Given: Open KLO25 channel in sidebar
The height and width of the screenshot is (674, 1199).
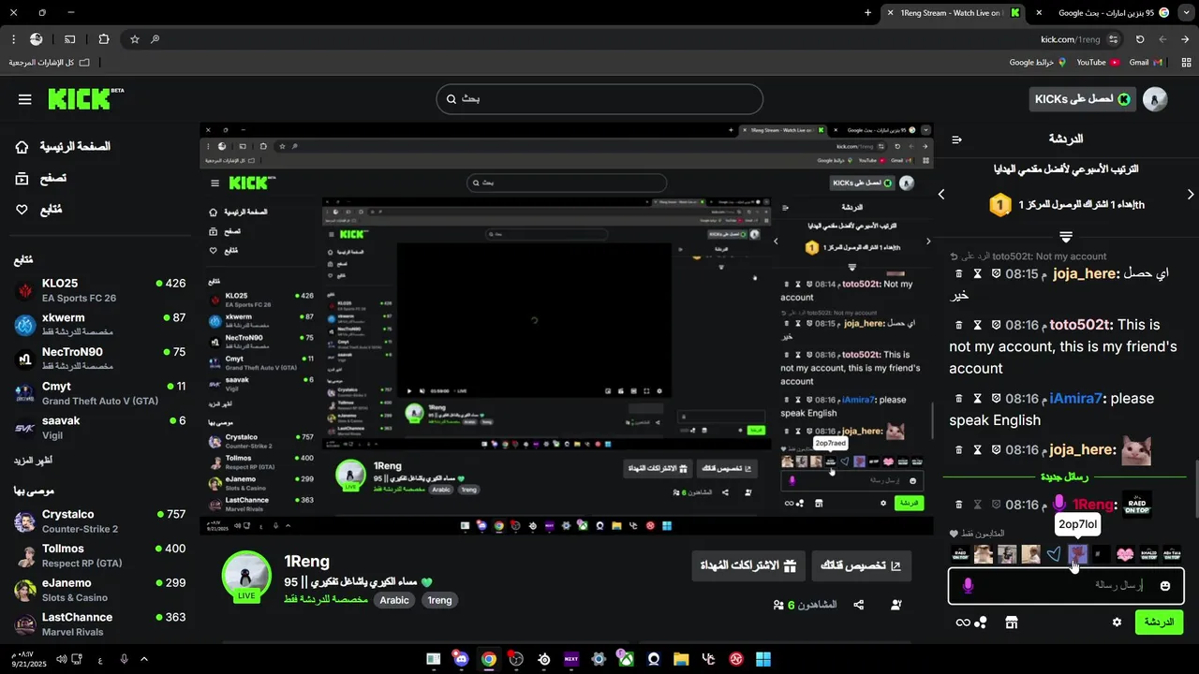Looking at the screenshot, I should [x=100, y=290].
